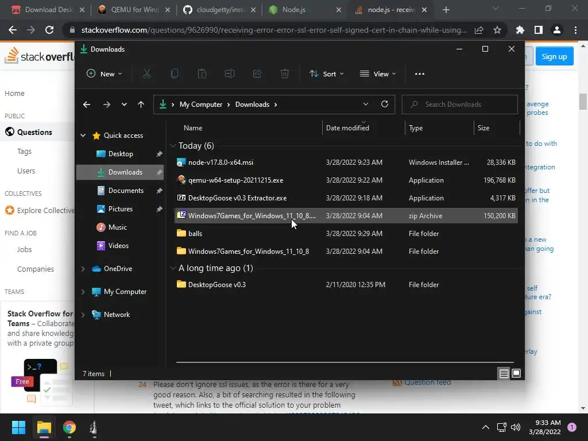This screenshot has width=588, height=441.
Task: Expand the address bar history dropdown
Action: (366, 105)
